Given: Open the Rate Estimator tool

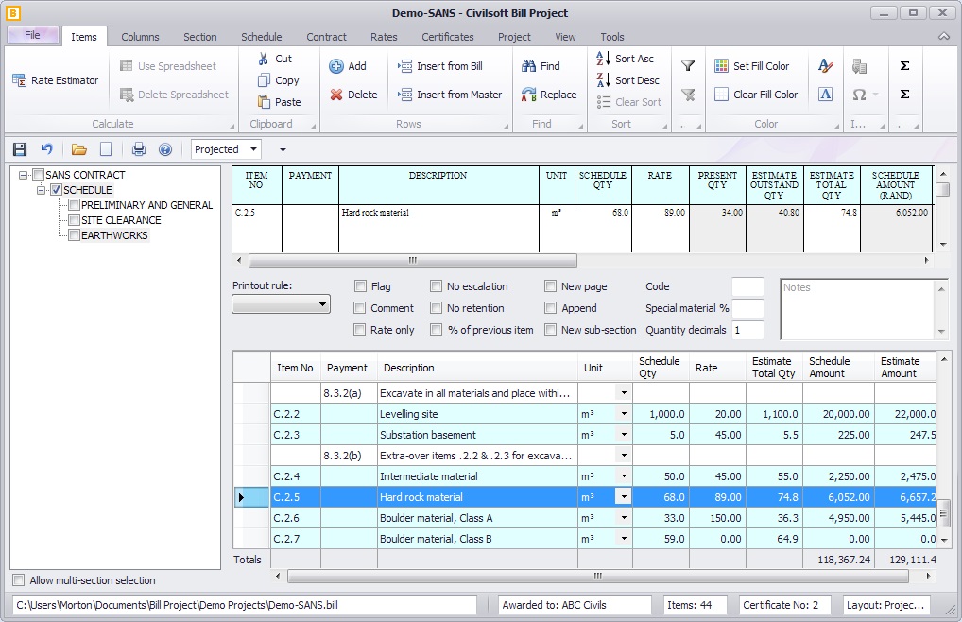Looking at the screenshot, I should pos(55,80).
